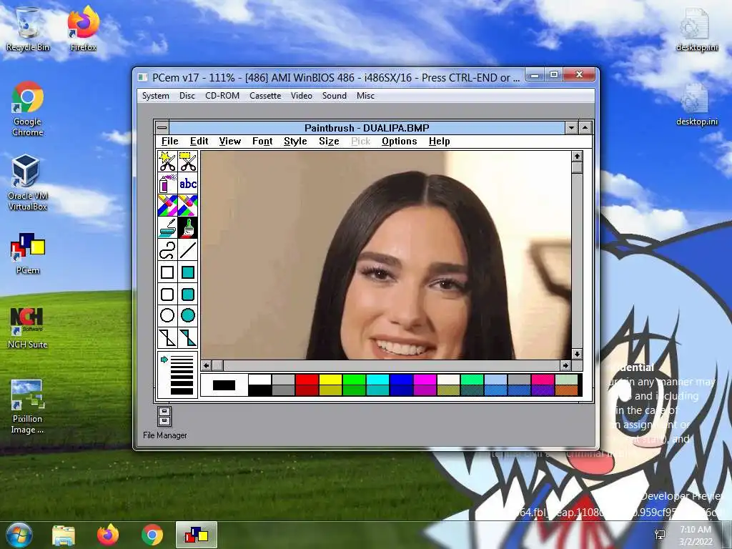Choose the Airbrush spray can tool
The image size is (732, 549).
coord(167,184)
